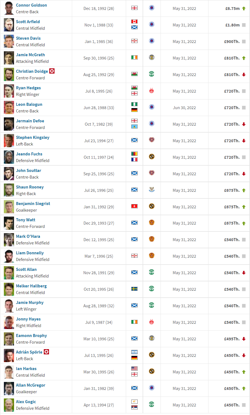Open the Jermain Defoe profile link
250x415 pixels.
click(30, 121)
